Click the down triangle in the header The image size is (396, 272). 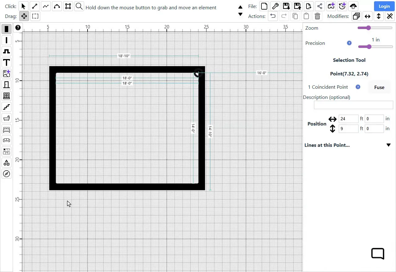tap(240, 14)
